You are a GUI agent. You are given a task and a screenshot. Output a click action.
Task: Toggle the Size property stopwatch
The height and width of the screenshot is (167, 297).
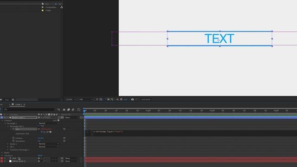[x=13, y=129]
